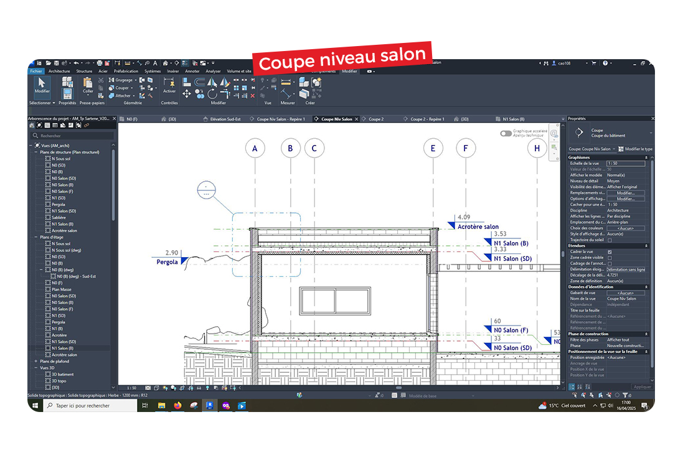Click the <Aucun> button for Gabarit de vue
Viewport: 683px width, 450px height.
coord(626,293)
